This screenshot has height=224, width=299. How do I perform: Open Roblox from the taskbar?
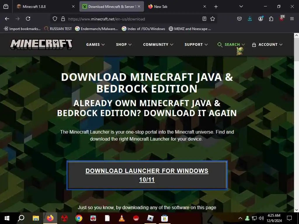click(x=150, y=218)
